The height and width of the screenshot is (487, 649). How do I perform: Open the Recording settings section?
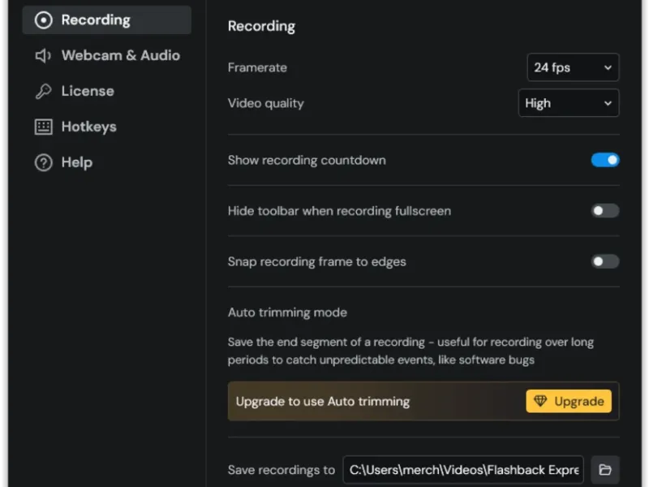click(107, 19)
